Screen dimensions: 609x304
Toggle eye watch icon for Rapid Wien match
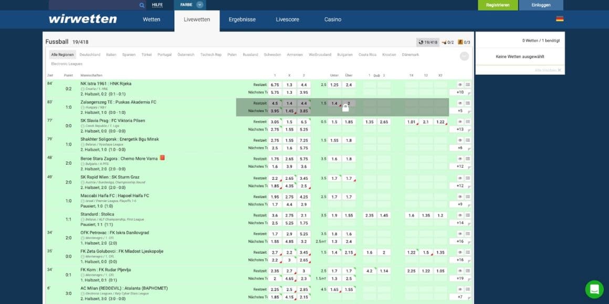pyautogui.click(x=460, y=178)
